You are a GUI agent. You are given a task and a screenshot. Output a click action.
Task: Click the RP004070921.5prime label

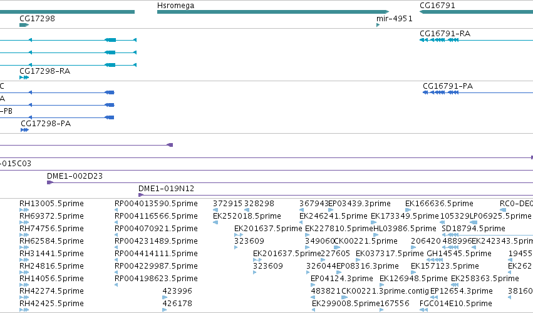point(156,229)
